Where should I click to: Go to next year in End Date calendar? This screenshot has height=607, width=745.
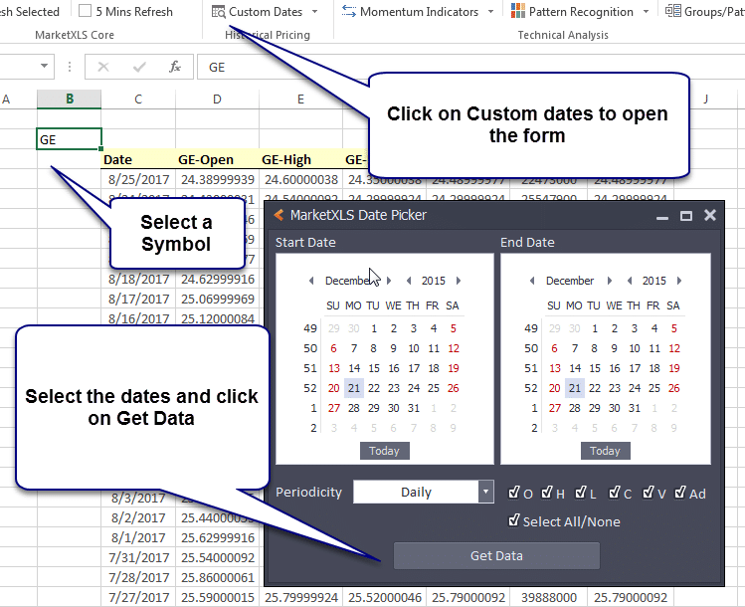tap(679, 281)
